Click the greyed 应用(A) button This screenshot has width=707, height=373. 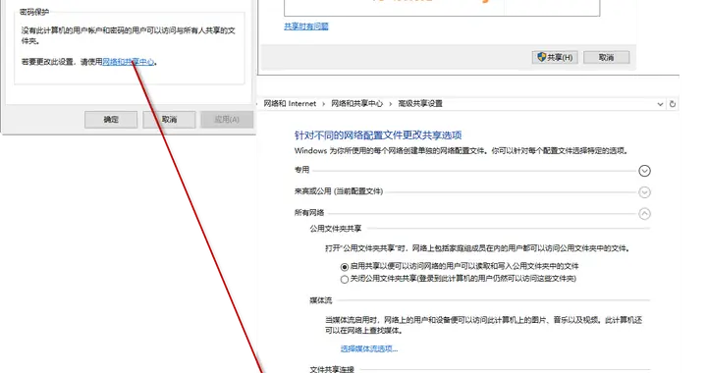227,120
